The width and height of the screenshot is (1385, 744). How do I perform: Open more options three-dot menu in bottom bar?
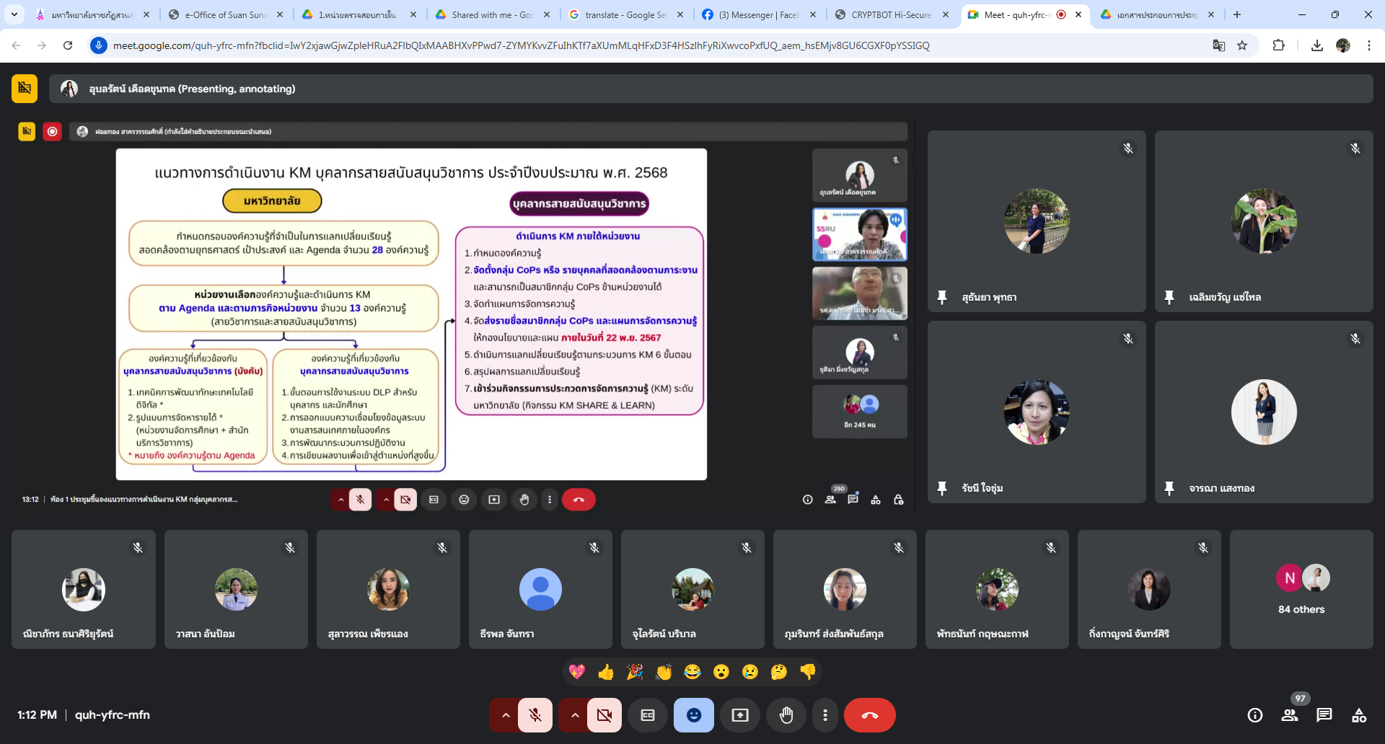coord(825,715)
